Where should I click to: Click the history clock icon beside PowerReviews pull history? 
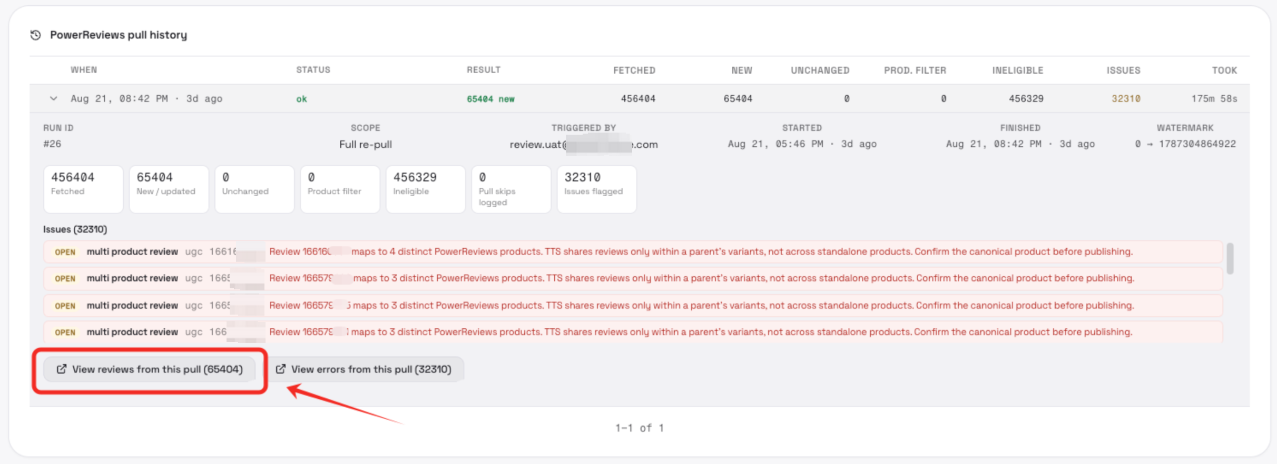click(35, 35)
